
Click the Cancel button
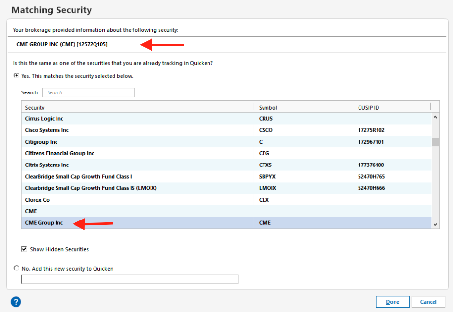click(428, 302)
